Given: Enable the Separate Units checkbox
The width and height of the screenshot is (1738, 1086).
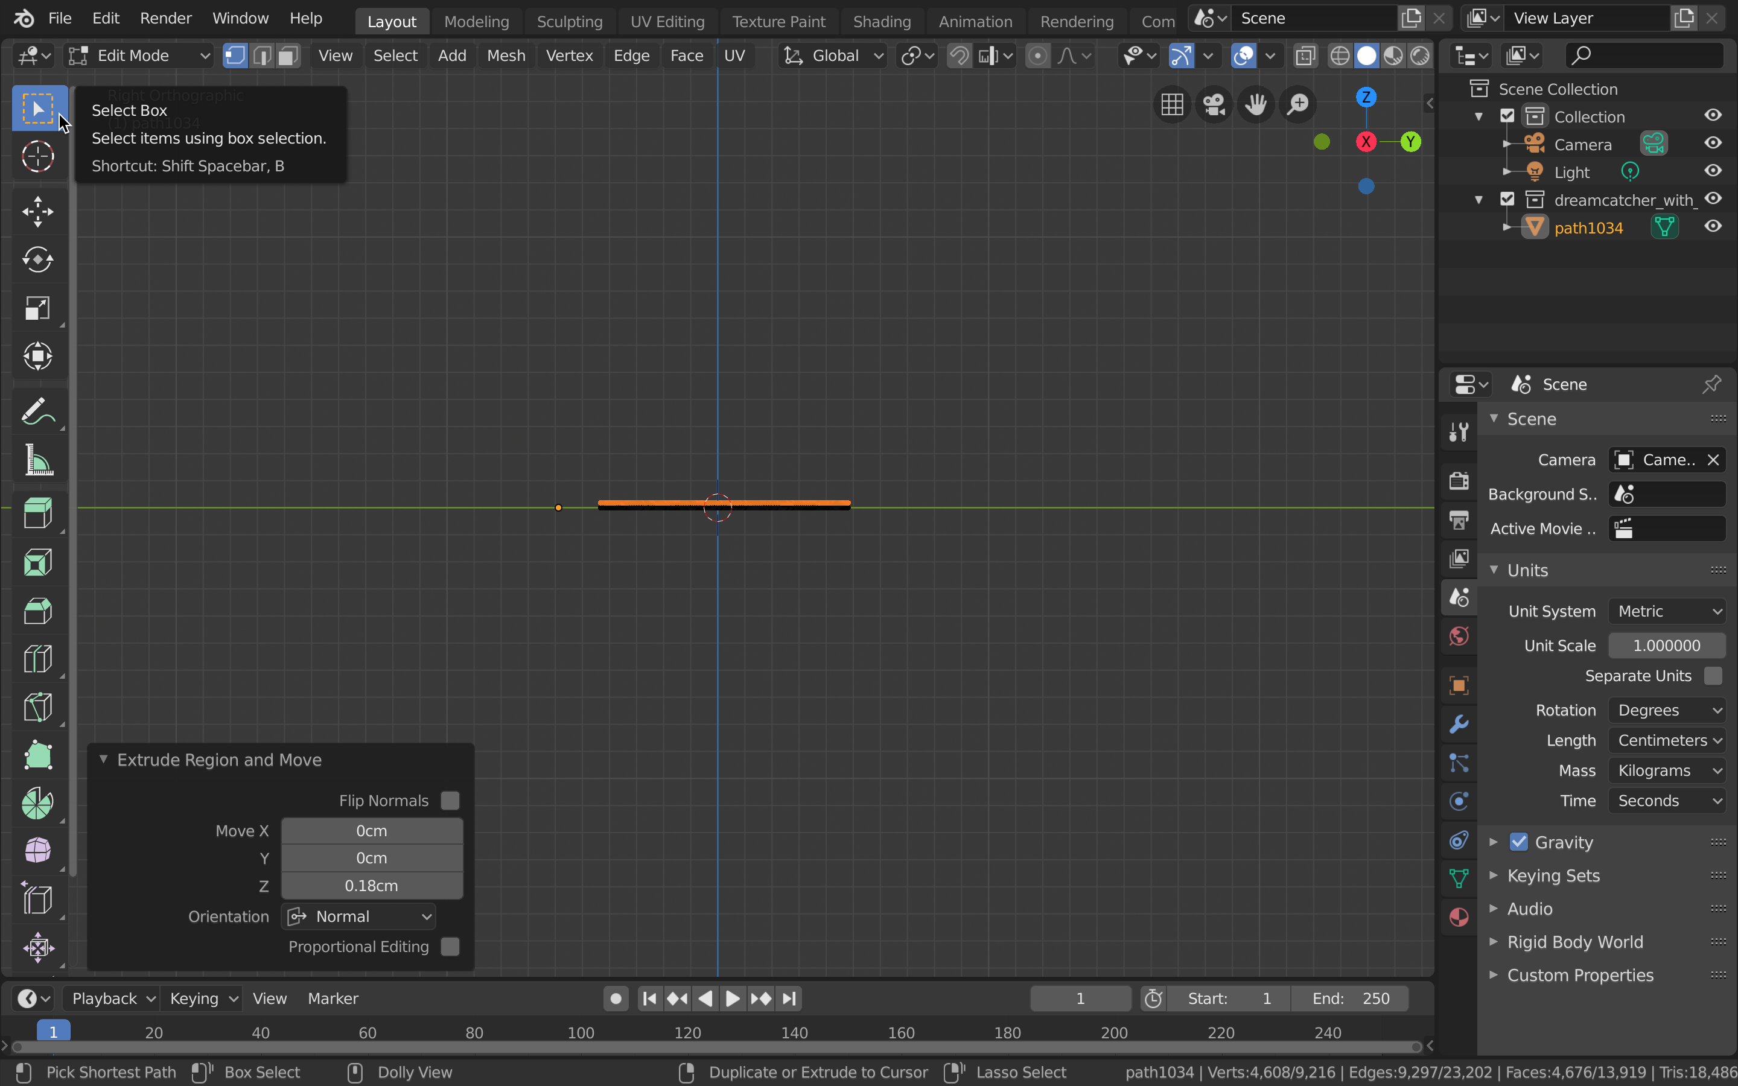Looking at the screenshot, I should [1713, 676].
